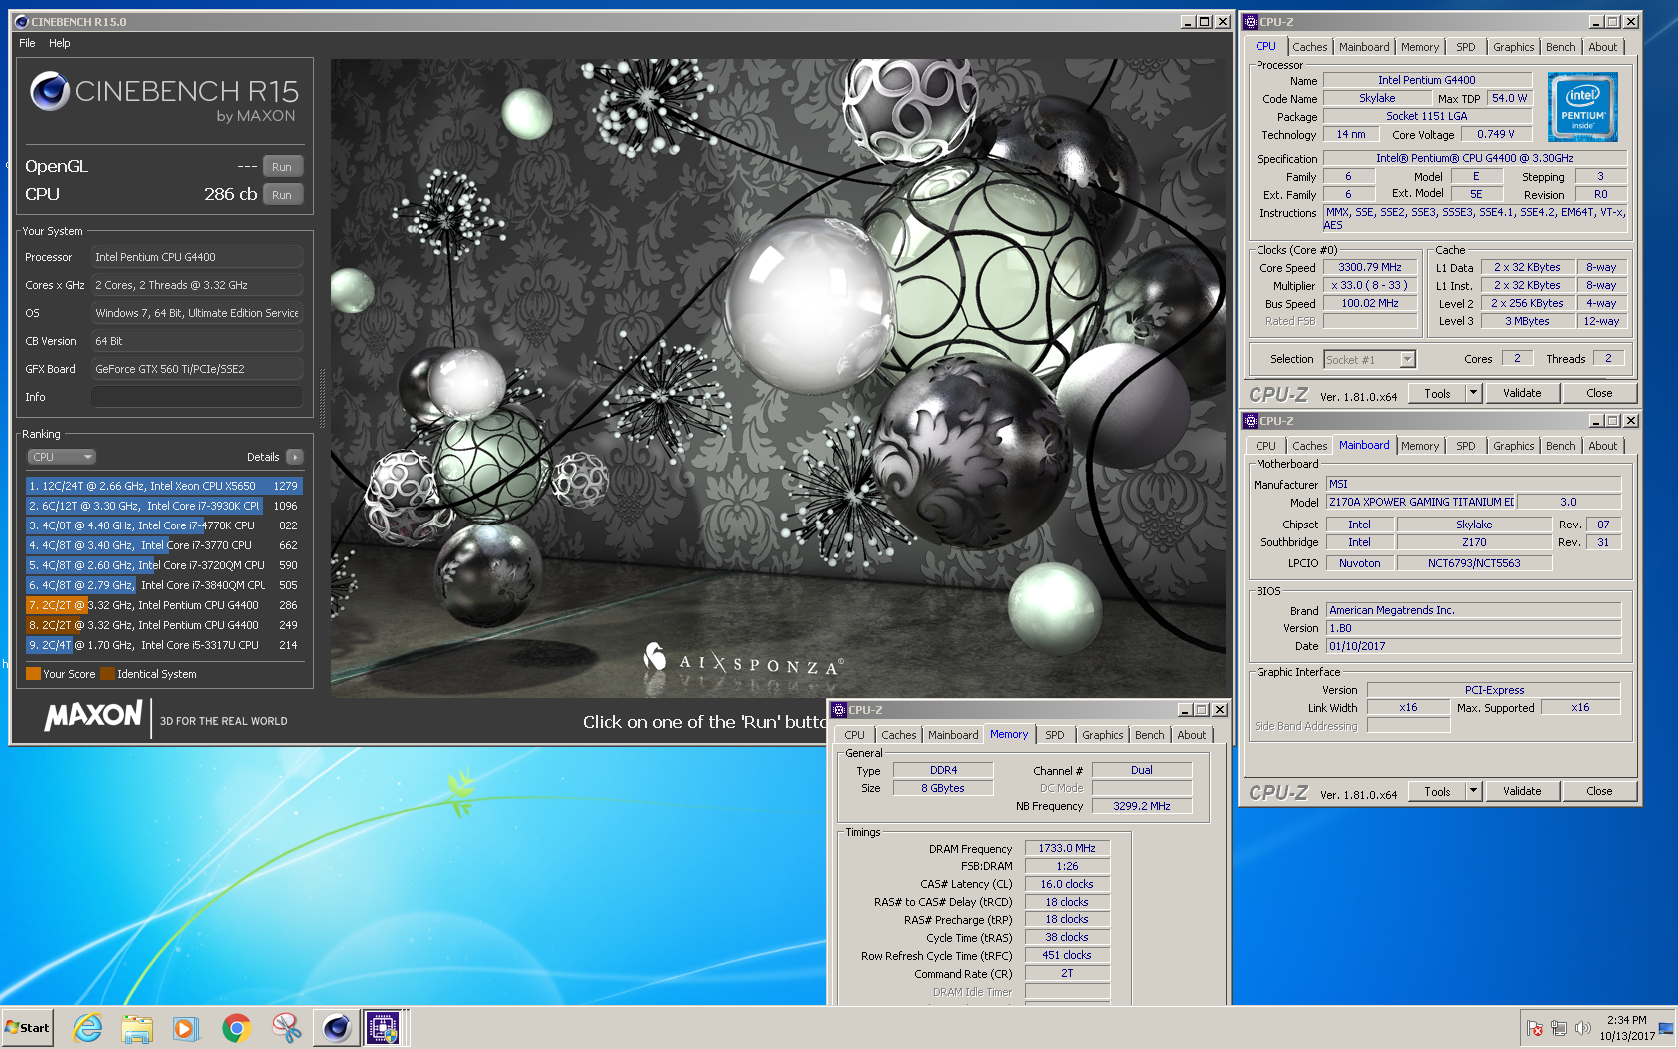The height and width of the screenshot is (1049, 1678).
Task: Click the top CPU-Z window title icon
Action: click(1251, 22)
